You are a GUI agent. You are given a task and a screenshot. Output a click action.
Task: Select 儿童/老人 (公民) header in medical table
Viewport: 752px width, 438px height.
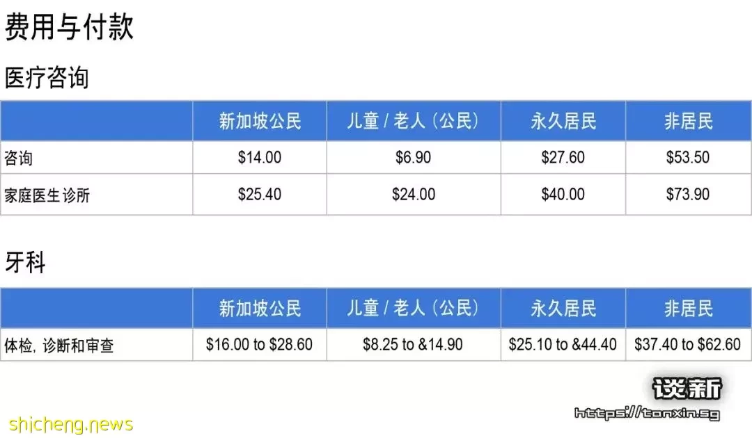pos(414,121)
